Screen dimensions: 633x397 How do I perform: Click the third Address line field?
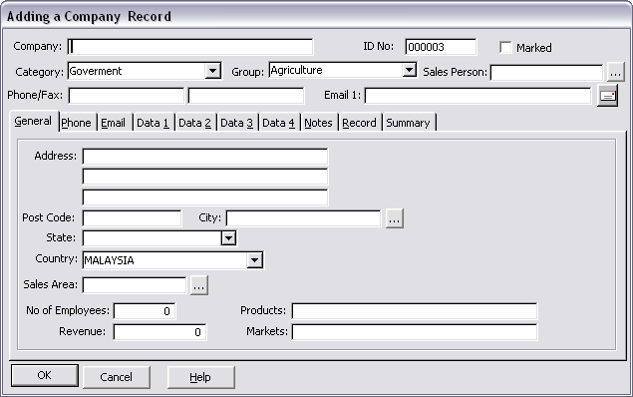pyautogui.click(x=205, y=198)
